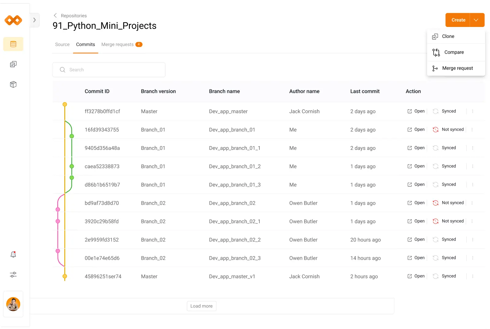Select Merge request from the Create menu
The image size is (490, 329).
click(x=456, y=68)
